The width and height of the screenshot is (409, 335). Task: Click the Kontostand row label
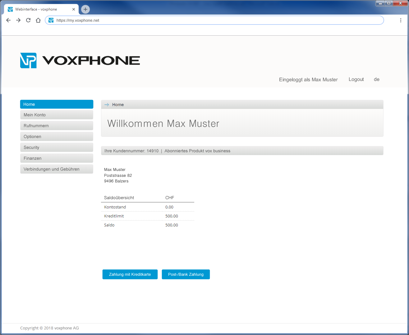coord(115,207)
